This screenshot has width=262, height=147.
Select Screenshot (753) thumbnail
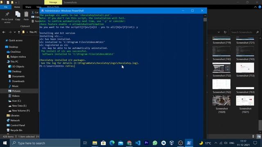coord(245,68)
